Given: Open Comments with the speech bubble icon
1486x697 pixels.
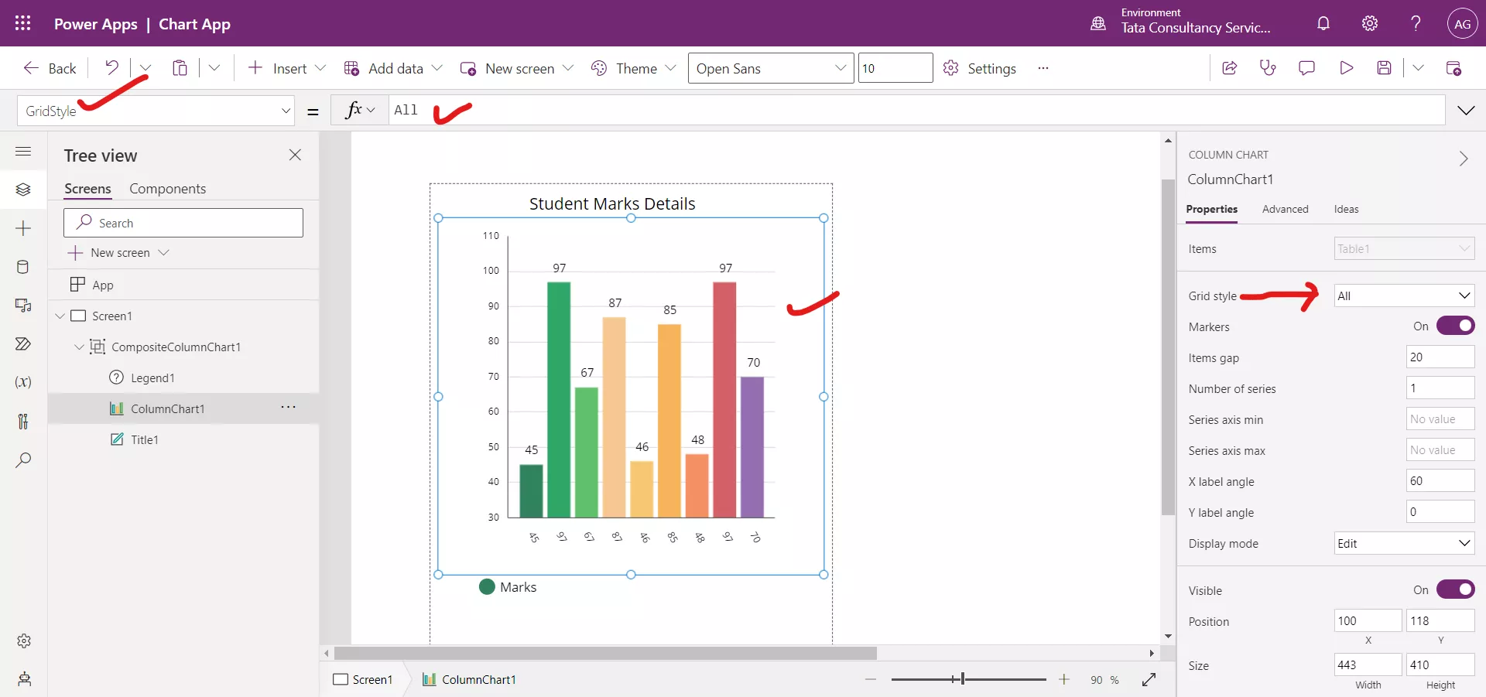Looking at the screenshot, I should click(1306, 67).
